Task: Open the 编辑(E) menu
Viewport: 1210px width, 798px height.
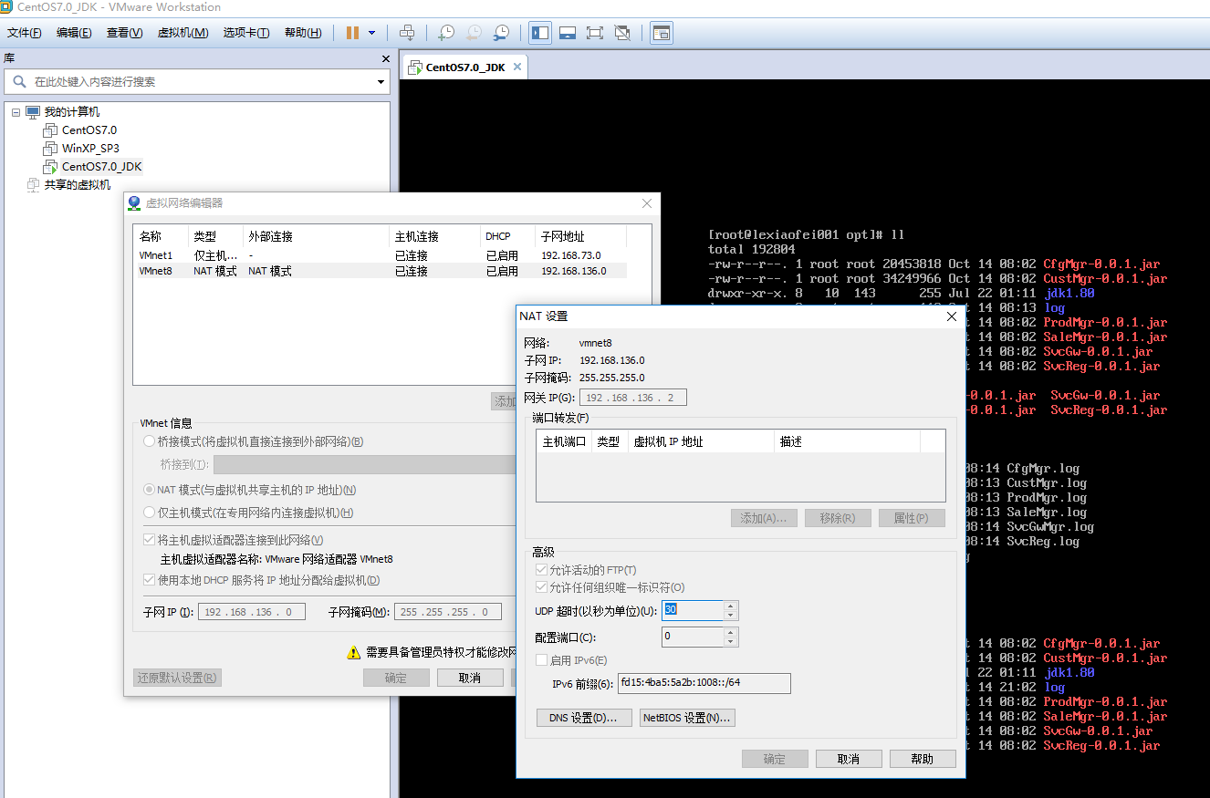Action: pyautogui.click(x=74, y=33)
